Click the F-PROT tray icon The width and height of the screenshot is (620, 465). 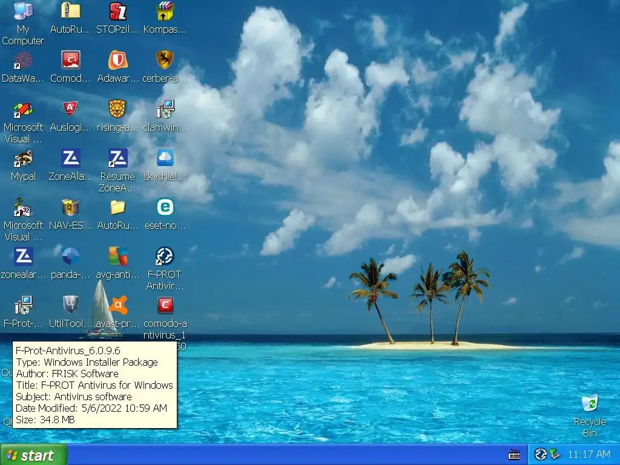click(x=540, y=454)
